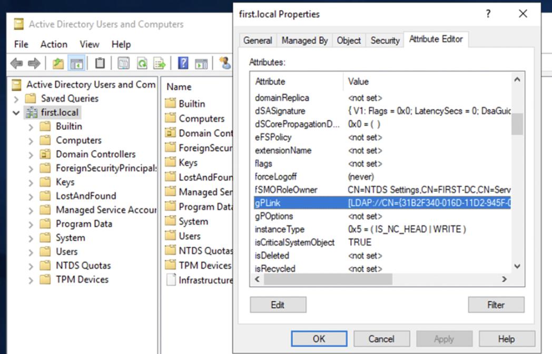The width and height of the screenshot is (552, 354).
Task: Expand the Saved Queries node
Action: click(16, 99)
